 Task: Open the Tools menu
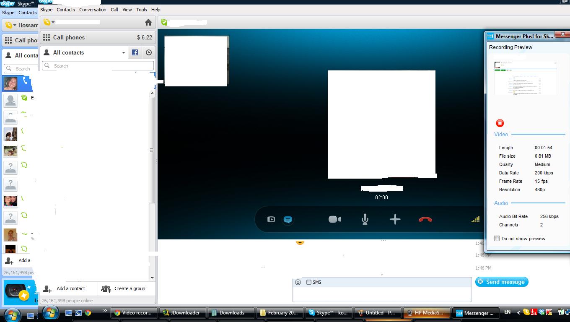142,10
